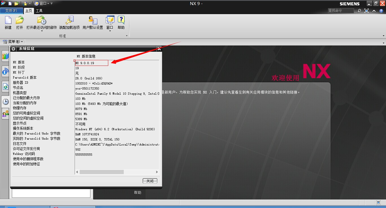
Task: Select the 1002010 - *SolidSQUAD* value
Action: pyautogui.click(x=94, y=83)
